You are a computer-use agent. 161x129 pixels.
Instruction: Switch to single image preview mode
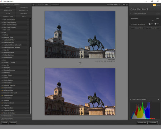click(39, 5)
